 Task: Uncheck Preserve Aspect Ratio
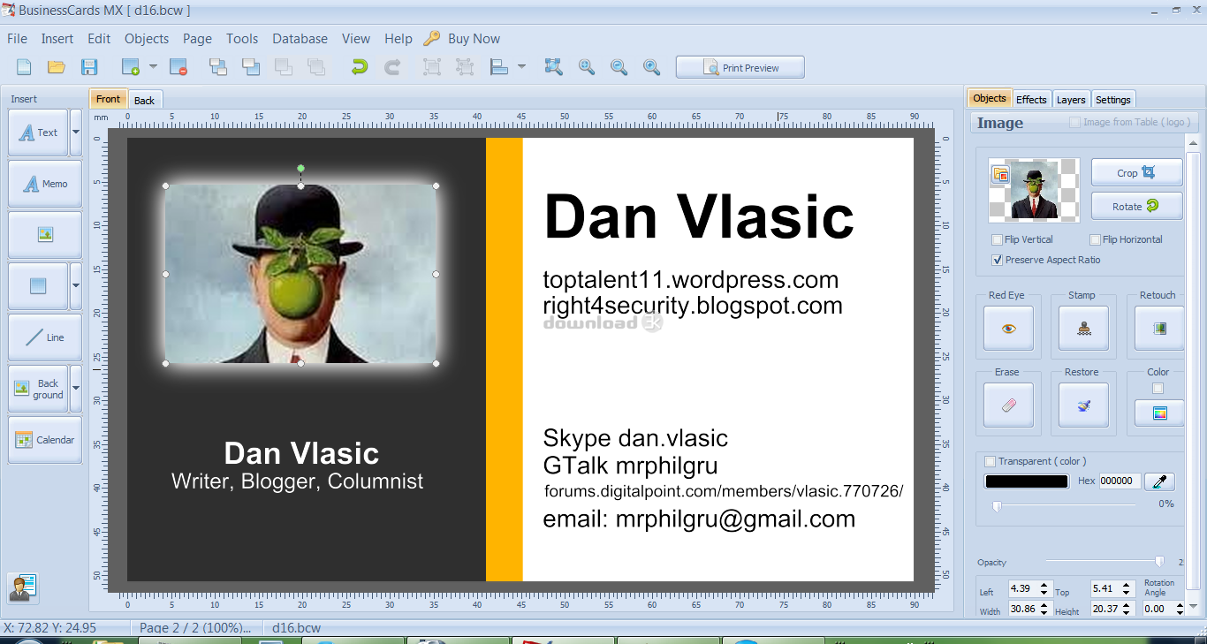click(x=998, y=260)
